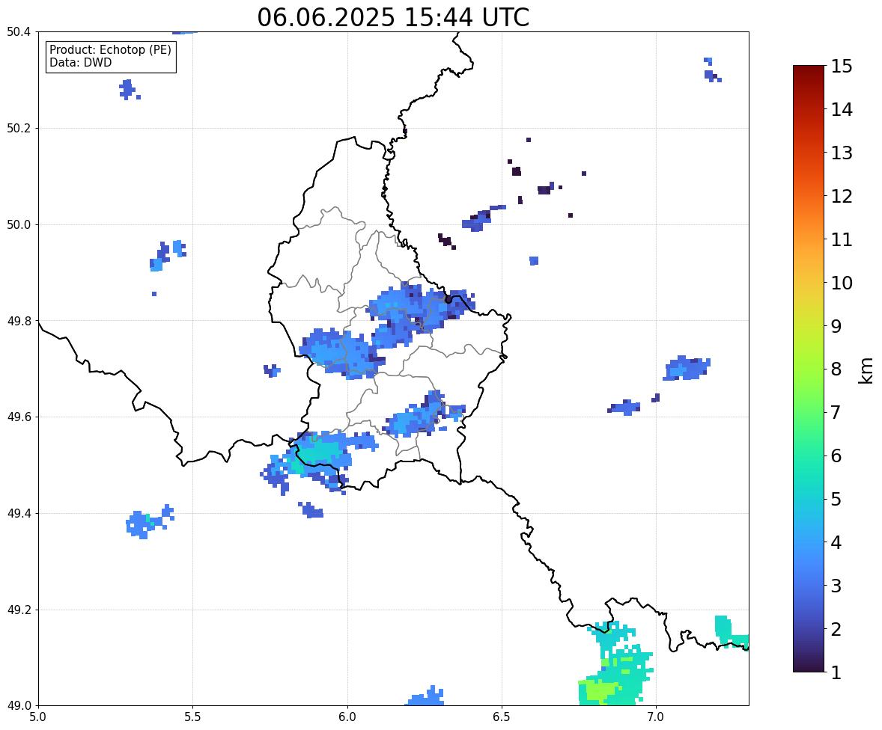Click longitude axis label 6.5
This screenshot has width=882, height=730.
[501, 717]
